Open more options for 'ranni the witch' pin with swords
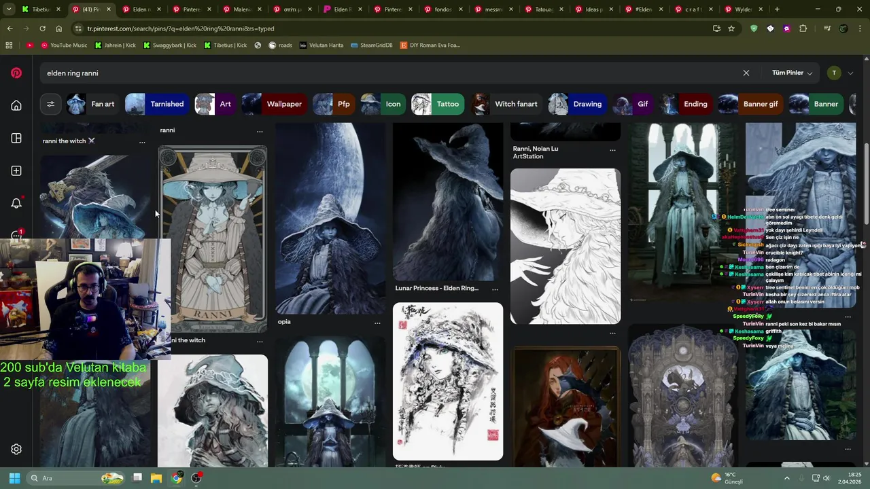Screen dimensions: 870x489 tap(142, 142)
